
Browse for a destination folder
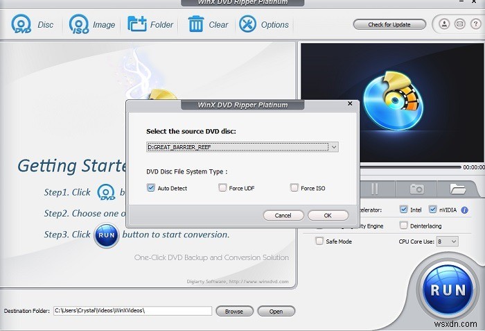coord(234,311)
